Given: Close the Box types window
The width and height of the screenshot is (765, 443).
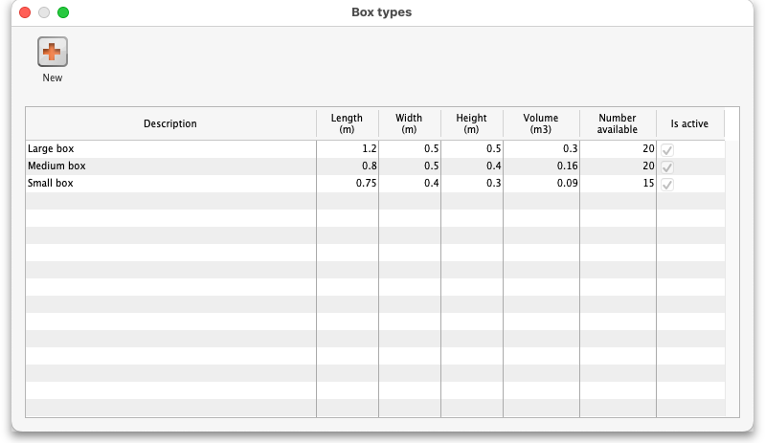Looking at the screenshot, I should 25,12.
